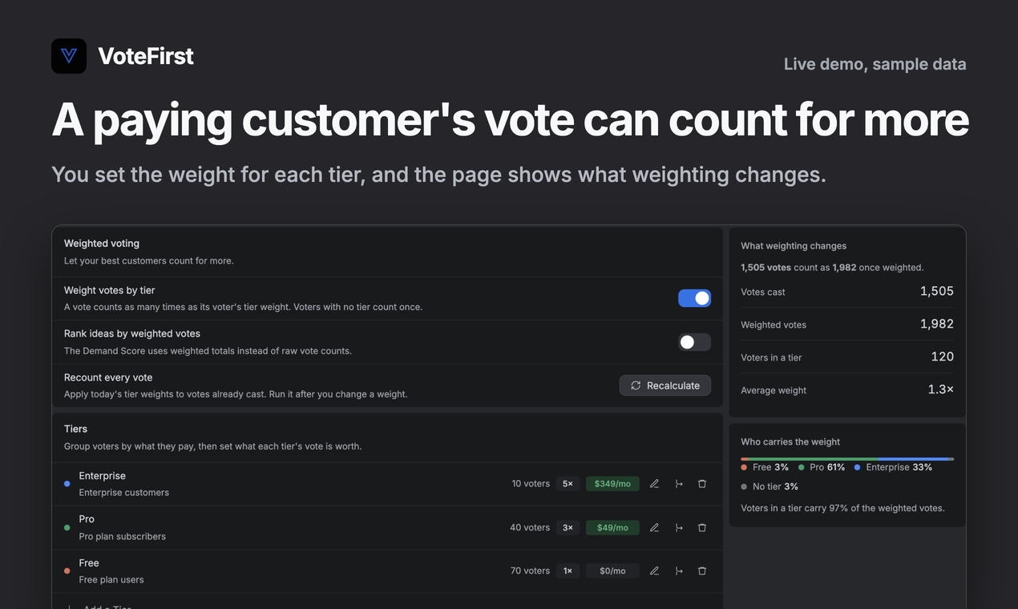Click the Voters in a tier value 120
The width and height of the screenshot is (1018, 609).
point(943,357)
